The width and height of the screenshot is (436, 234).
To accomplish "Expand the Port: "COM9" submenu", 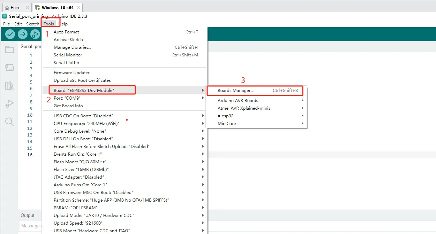I will (125, 98).
